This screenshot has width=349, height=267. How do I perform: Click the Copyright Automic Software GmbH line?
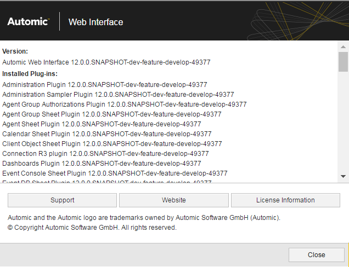click(92, 228)
